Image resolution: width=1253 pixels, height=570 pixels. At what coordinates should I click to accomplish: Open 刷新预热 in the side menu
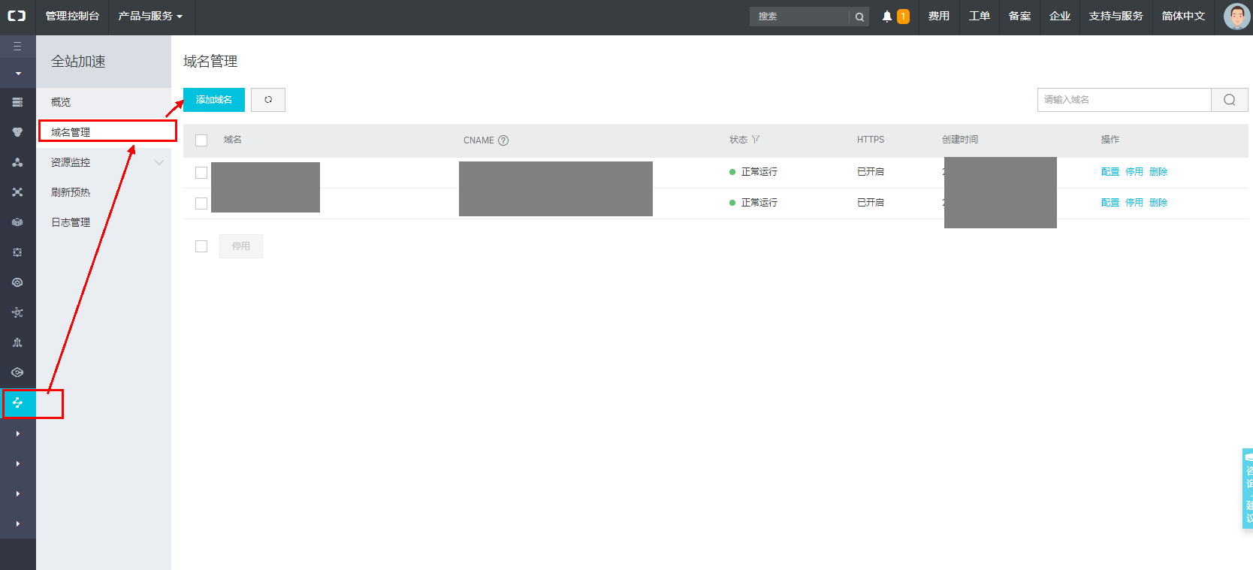[71, 192]
